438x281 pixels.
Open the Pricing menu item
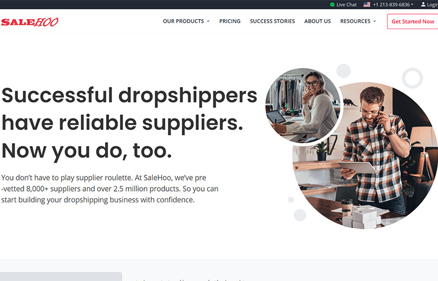point(230,21)
